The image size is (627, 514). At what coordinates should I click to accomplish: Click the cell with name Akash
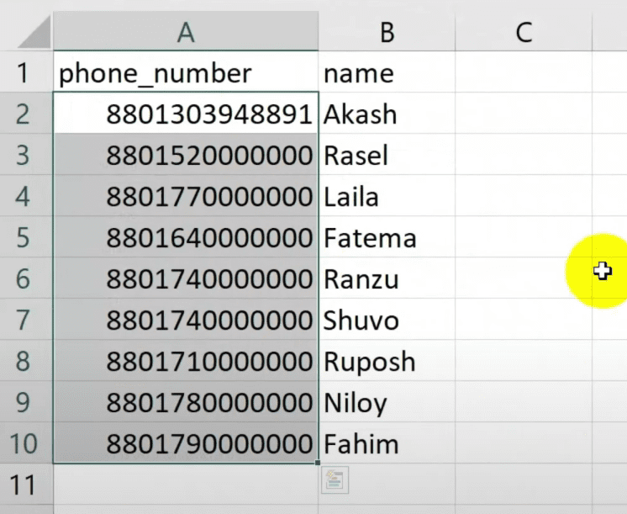[387, 114]
